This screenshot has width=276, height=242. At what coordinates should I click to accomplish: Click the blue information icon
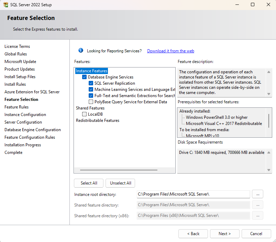coord(81,51)
